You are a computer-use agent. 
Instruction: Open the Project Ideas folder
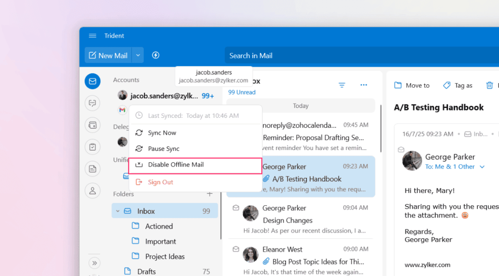[165, 257]
